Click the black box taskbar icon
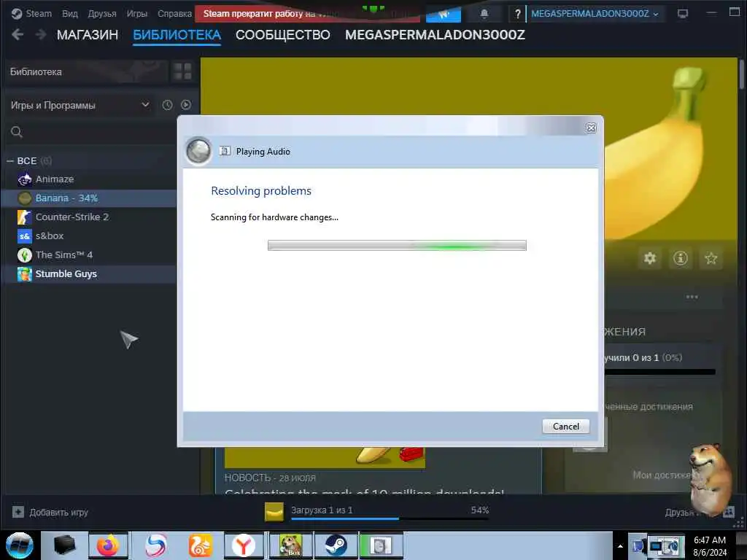747x560 pixels. (64, 545)
